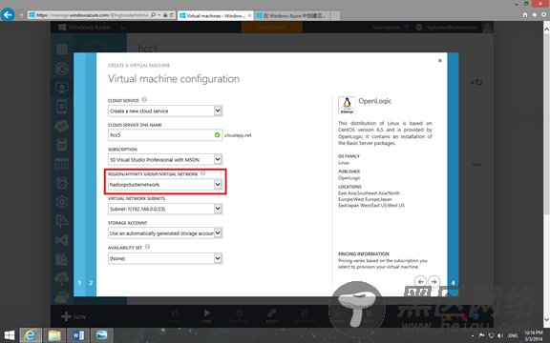The width and height of the screenshot is (550, 343).
Task: Go to the next wizard page arrow
Action: (x=434, y=281)
